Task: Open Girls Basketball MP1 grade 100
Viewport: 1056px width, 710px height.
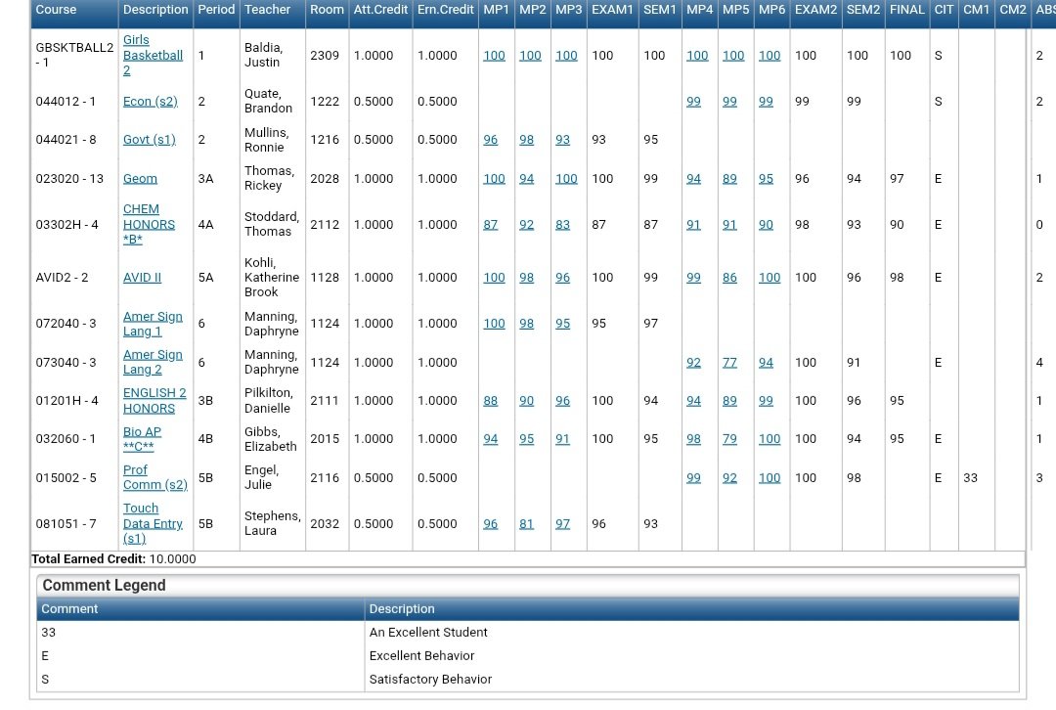Action: (494, 55)
